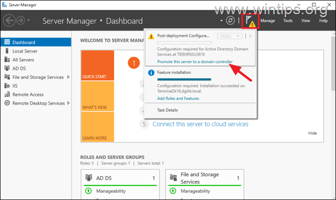This screenshot has height=200, width=336.
Task: Click the Remote Access icon in sidebar
Action: (7, 94)
